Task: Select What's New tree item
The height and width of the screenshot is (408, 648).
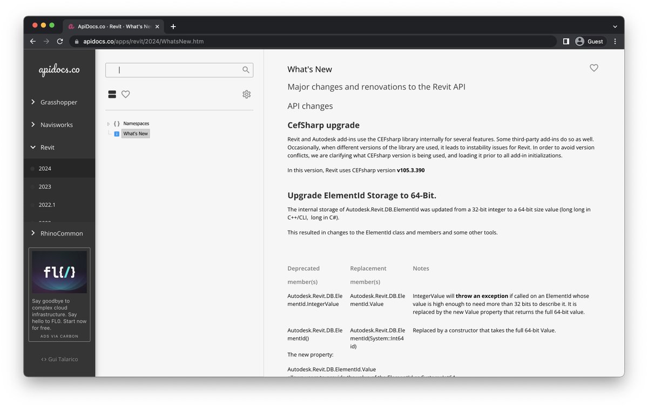Action: 136,133
